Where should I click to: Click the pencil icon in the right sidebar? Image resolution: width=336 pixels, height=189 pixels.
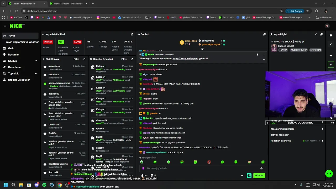pyautogui.click(x=331, y=44)
